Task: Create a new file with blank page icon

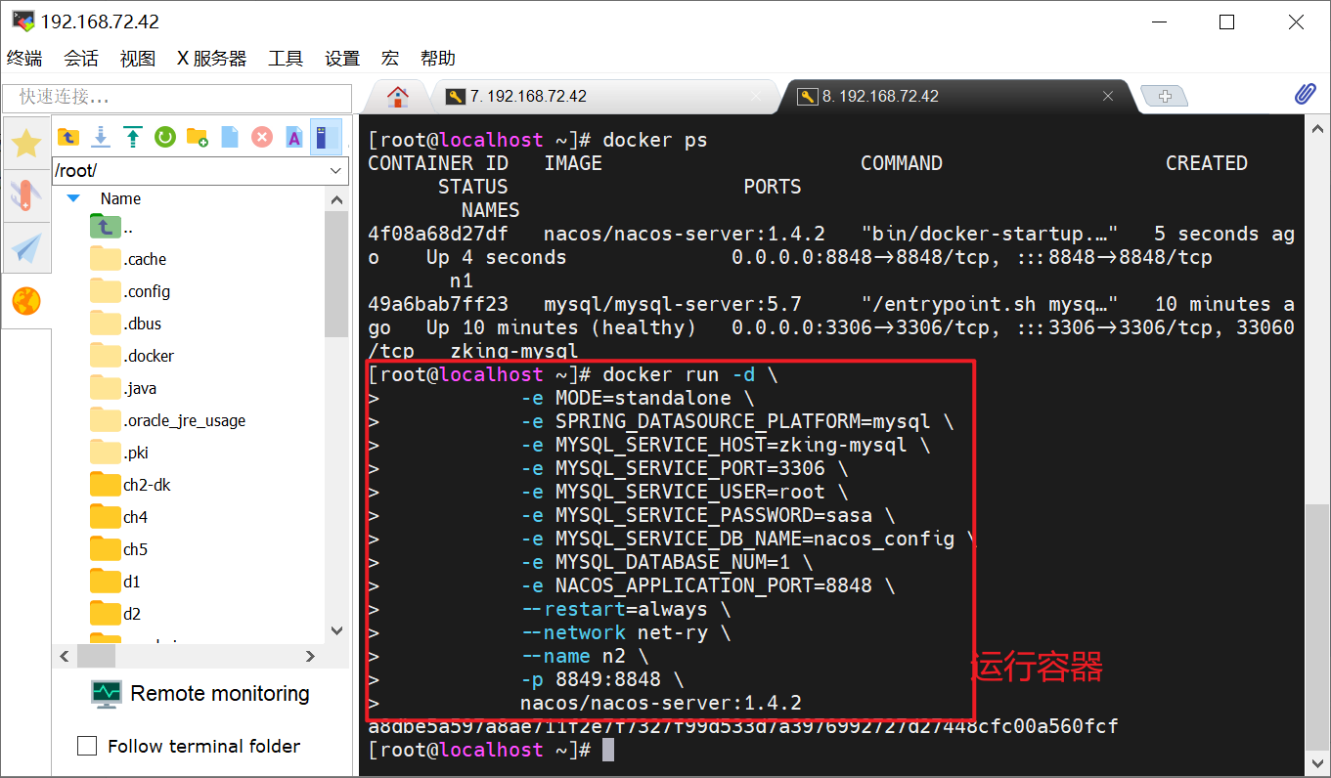Action: 229,137
